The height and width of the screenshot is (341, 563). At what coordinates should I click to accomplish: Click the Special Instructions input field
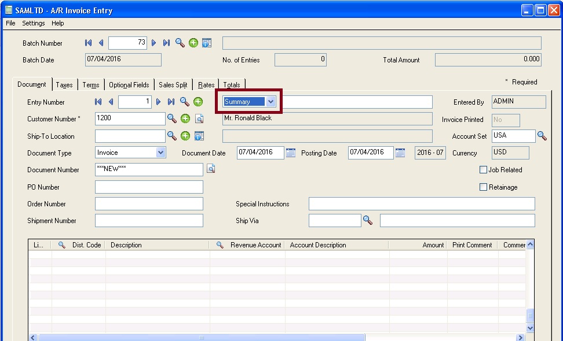[422, 203]
